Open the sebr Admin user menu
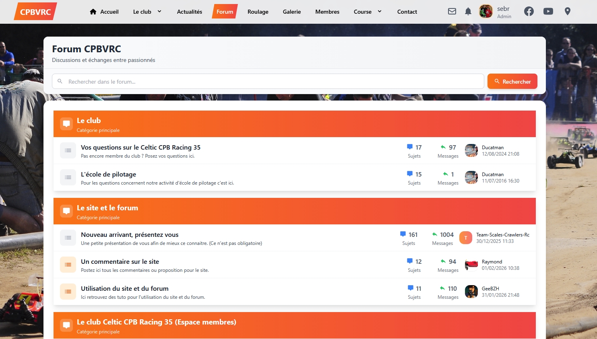The width and height of the screenshot is (597, 339). pyautogui.click(x=496, y=12)
